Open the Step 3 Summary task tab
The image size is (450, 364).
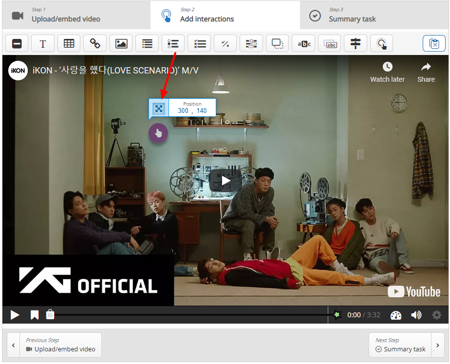click(x=374, y=15)
